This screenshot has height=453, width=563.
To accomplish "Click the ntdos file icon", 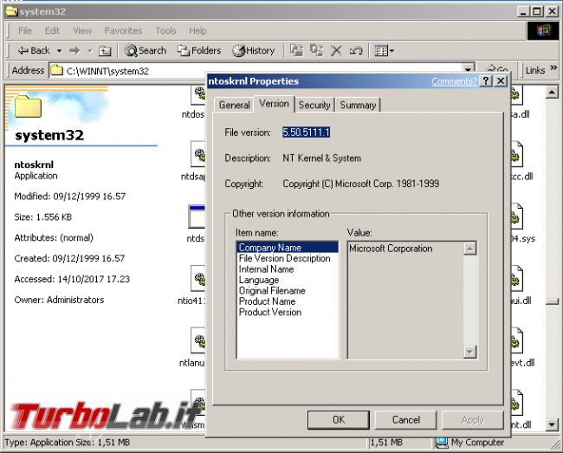I will tap(198, 95).
